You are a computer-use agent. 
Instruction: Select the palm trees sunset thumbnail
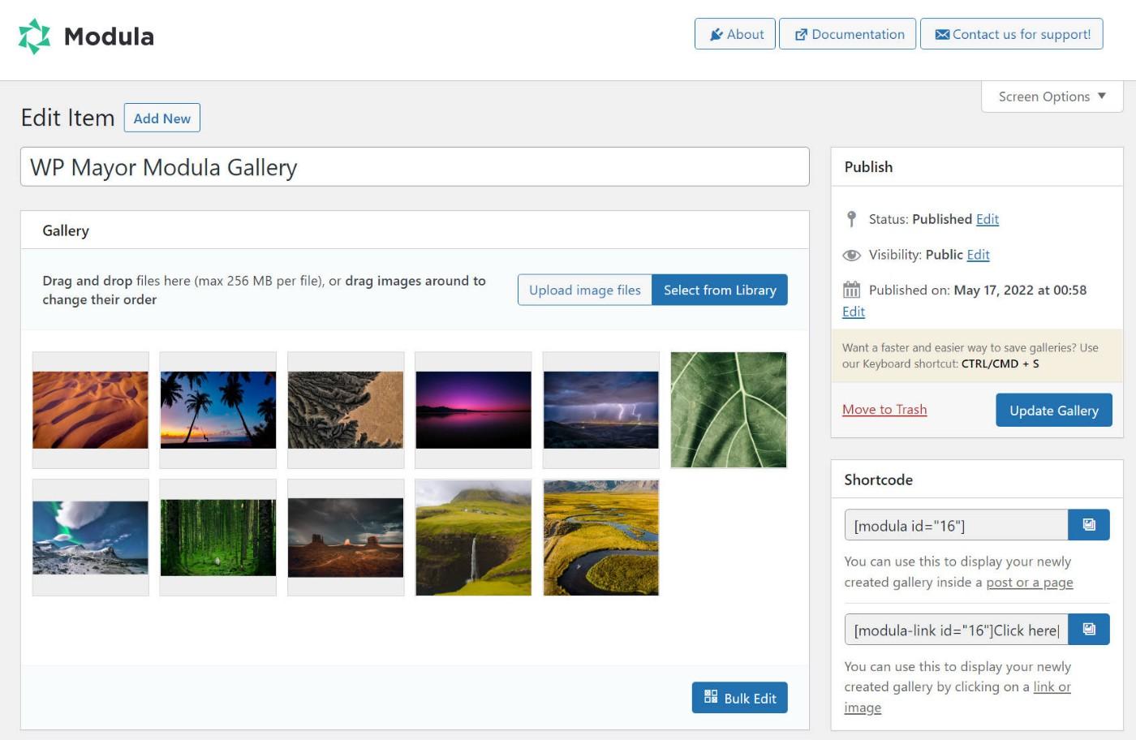click(218, 410)
